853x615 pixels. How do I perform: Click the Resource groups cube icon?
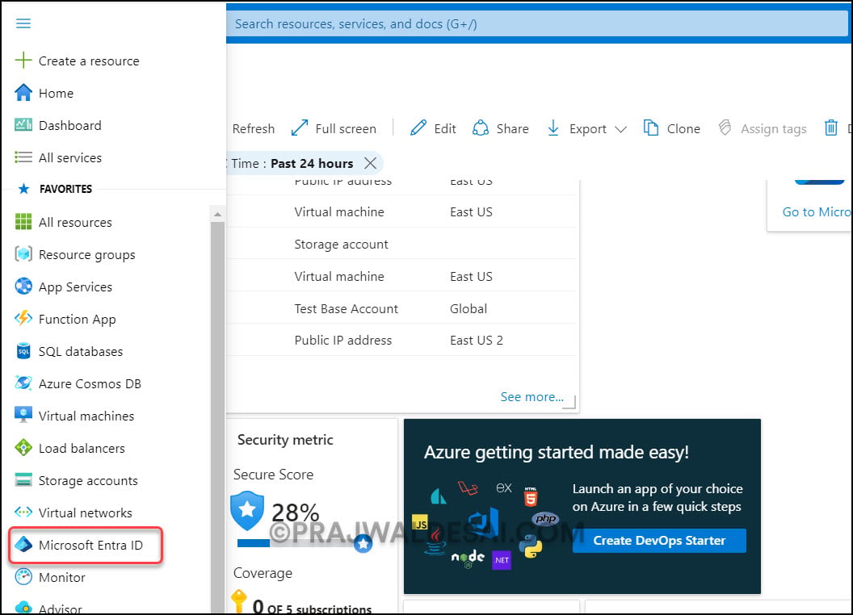[x=23, y=254]
